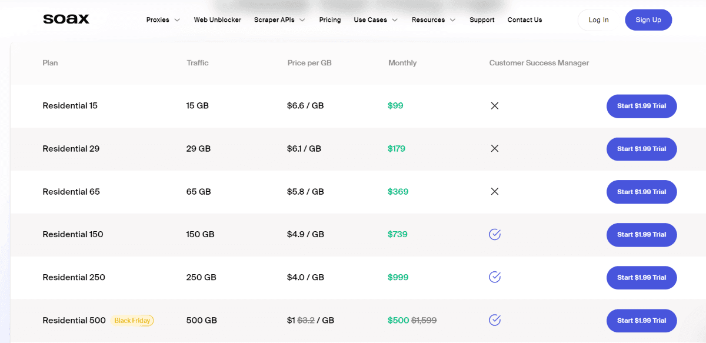Click the checkmark icon in Residential 500 row
706x343 pixels.
495,320
